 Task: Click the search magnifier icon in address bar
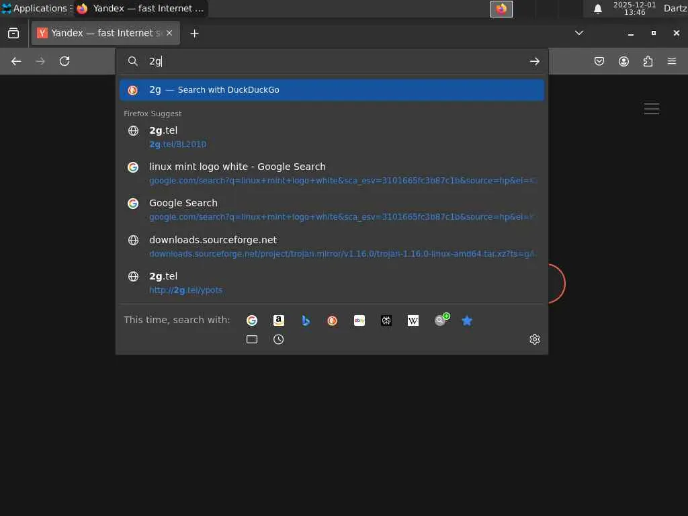(x=132, y=61)
